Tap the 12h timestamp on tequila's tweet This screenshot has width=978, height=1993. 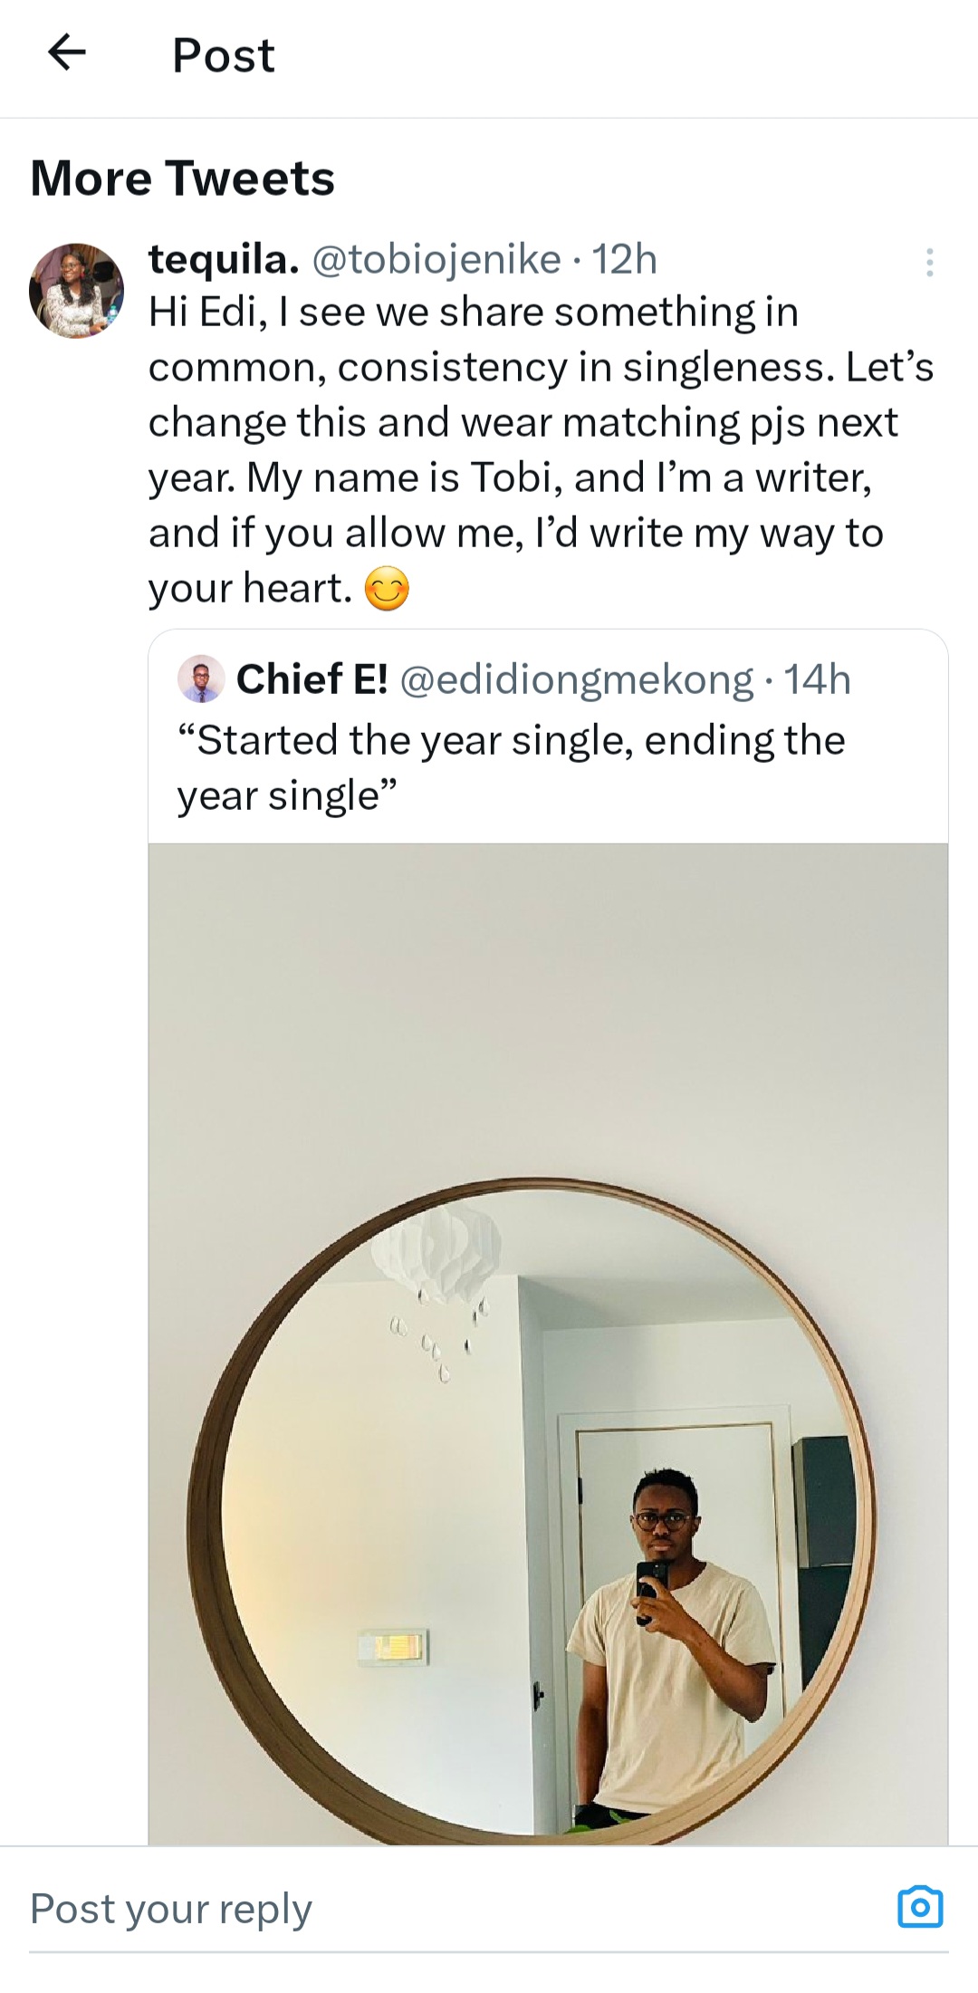point(624,260)
